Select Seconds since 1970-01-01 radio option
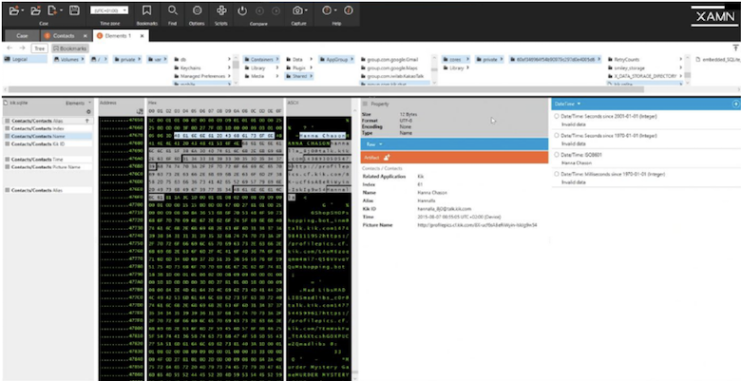The height and width of the screenshot is (381, 741). point(556,136)
